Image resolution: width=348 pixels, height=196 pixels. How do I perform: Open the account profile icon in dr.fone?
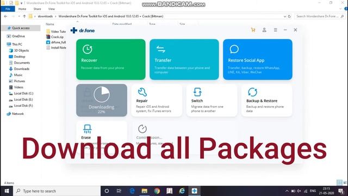(264, 30)
